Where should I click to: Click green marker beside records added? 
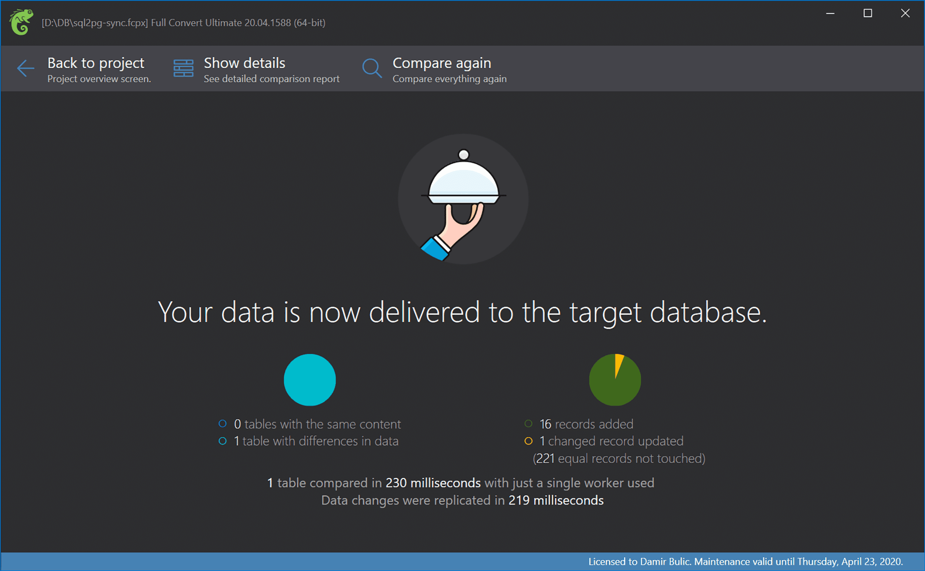point(528,424)
